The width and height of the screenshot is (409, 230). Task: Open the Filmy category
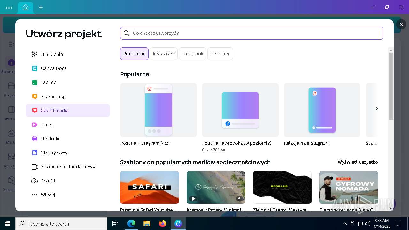[68, 125]
